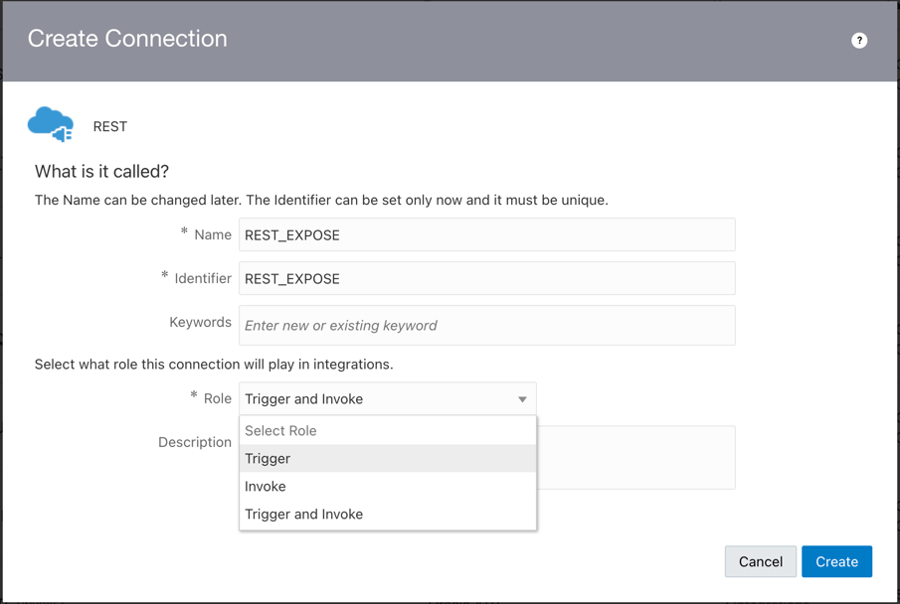Click the REST cloud adapter icon
Viewport: 900px width, 604px height.
click(x=50, y=122)
